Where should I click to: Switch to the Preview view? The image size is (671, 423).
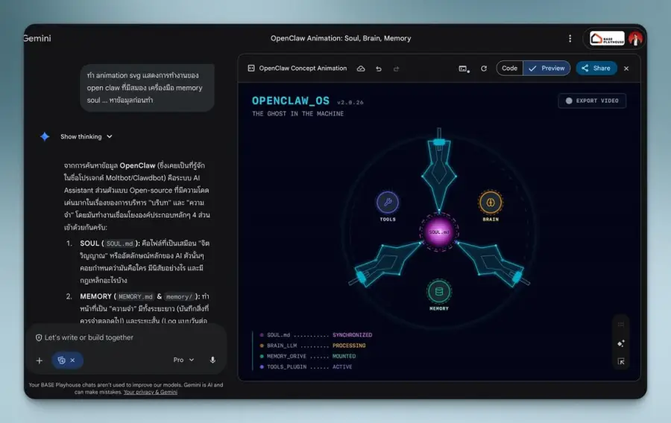(546, 69)
